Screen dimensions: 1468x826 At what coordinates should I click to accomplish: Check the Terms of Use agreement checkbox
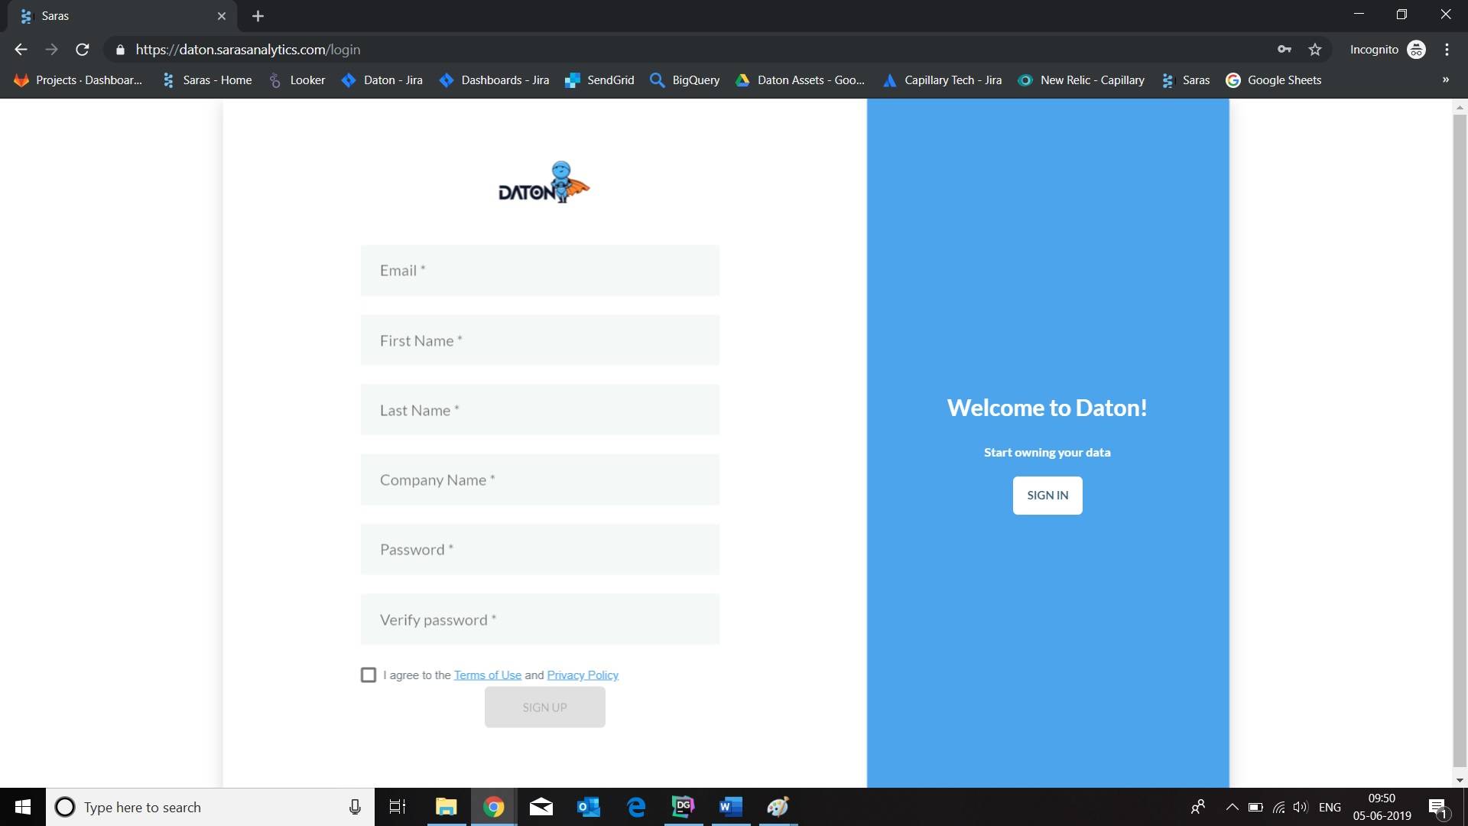(x=369, y=675)
